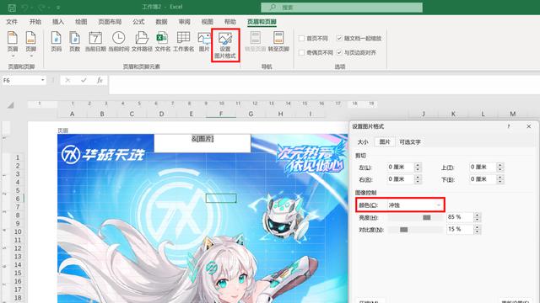The height and width of the screenshot is (303, 540).
Task: Insert 文件名 file name element
Action: point(163,41)
